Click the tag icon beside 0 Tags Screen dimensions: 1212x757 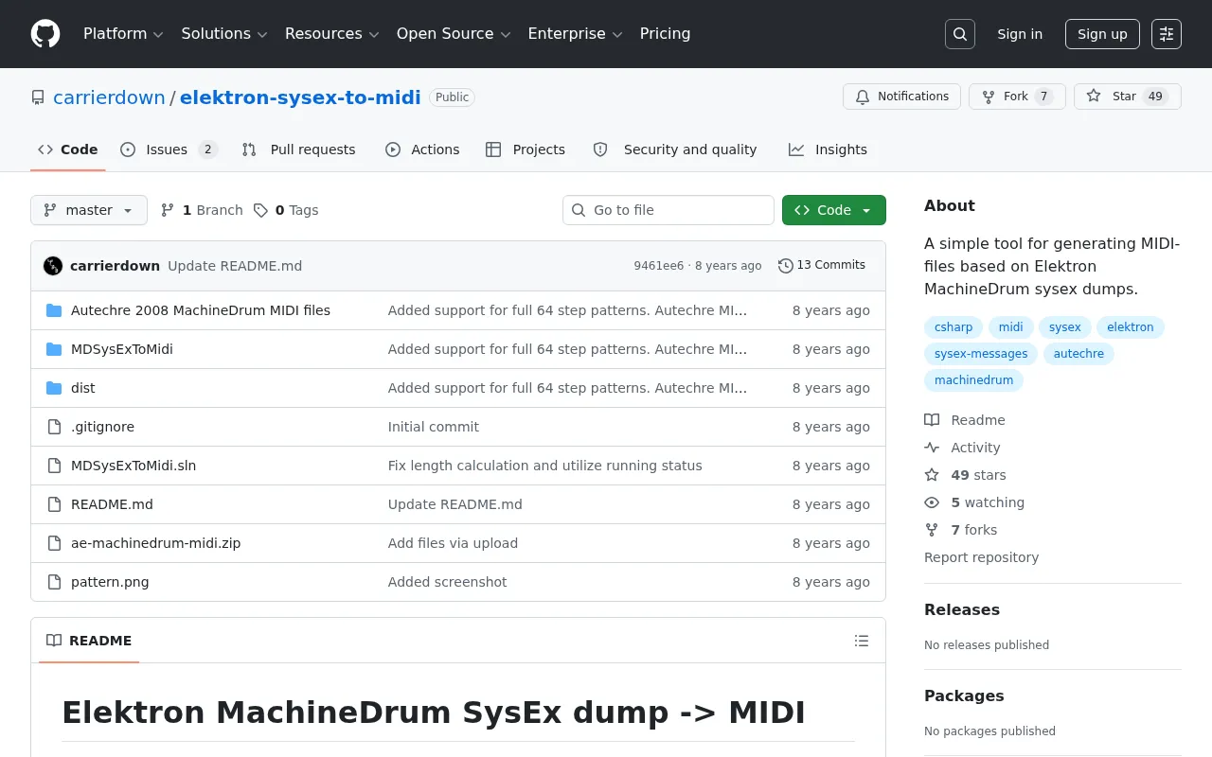pyautogui.click(x=260, y=210)
